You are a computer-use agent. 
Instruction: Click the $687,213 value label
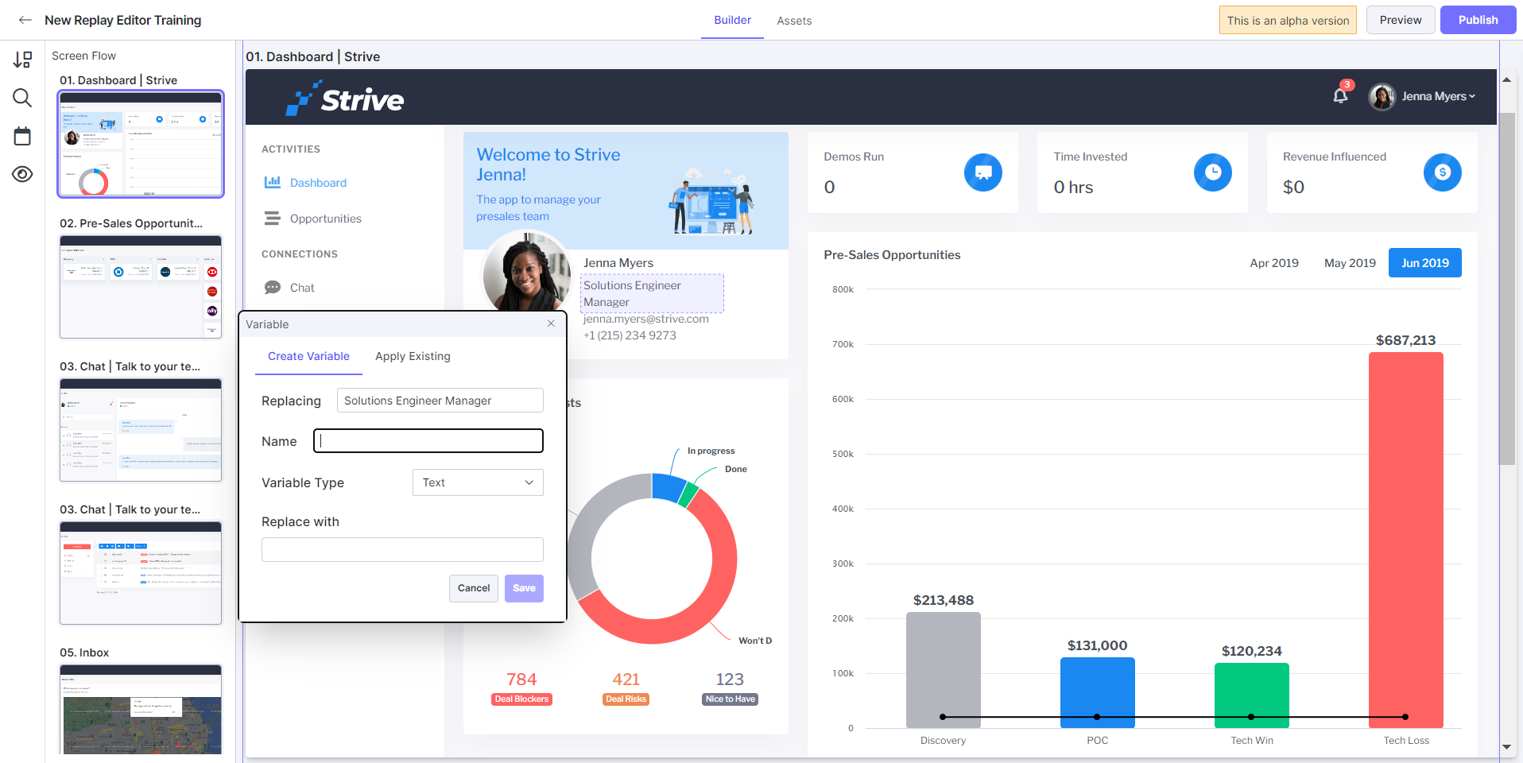point(1405,340)
